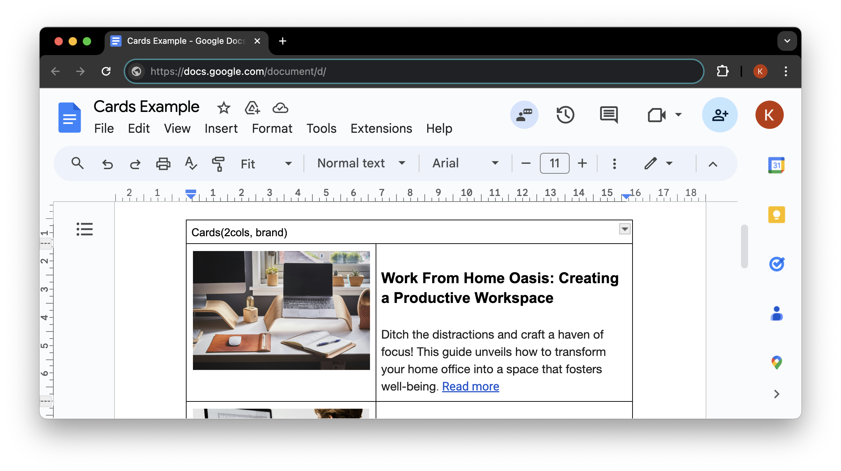Print the document with printer icon
Viewport: 841px width, 471px height.
163,163
